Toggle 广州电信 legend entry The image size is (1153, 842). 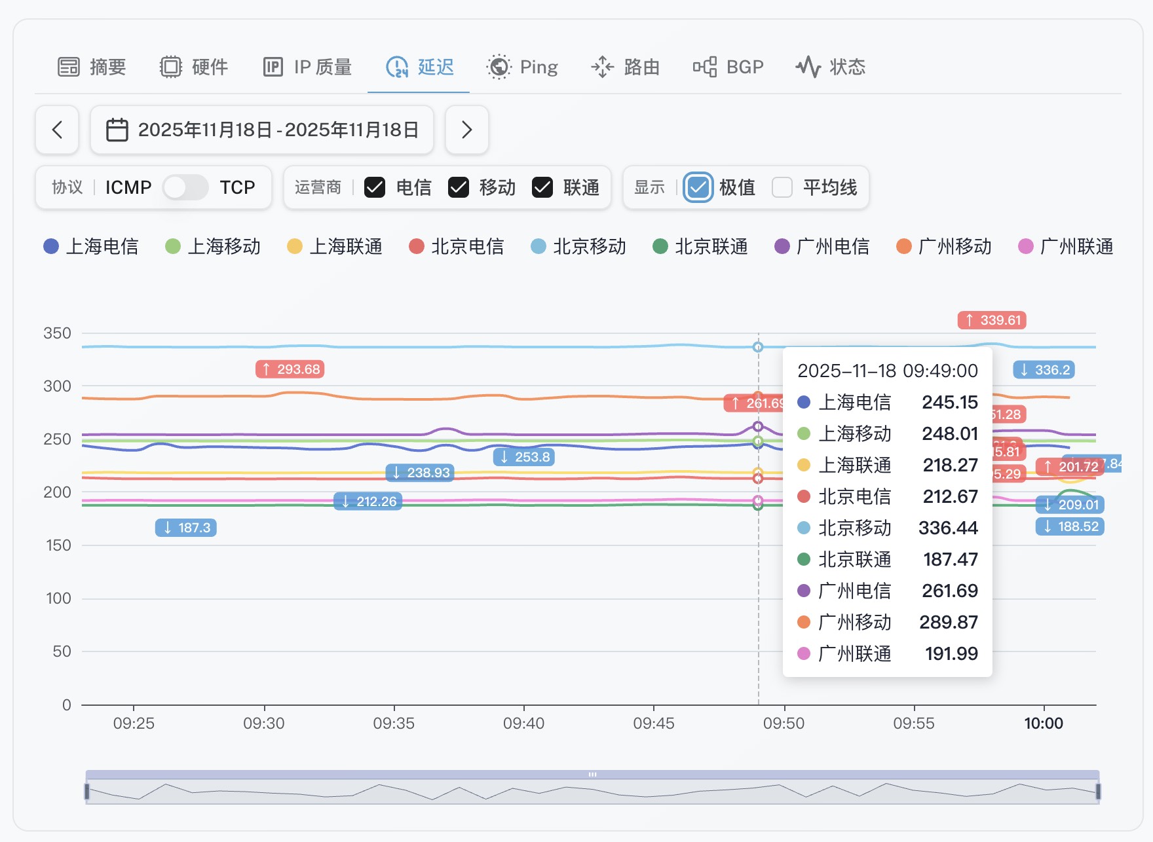822,247
